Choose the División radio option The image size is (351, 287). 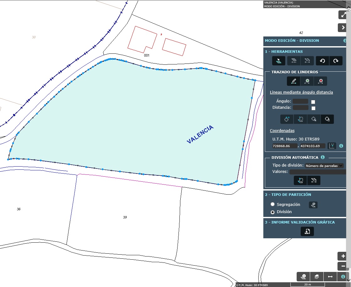coord(273,212)
